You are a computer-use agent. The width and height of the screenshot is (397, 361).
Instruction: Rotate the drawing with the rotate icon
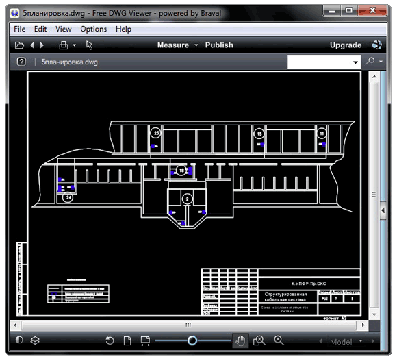click(x=110, y=340)
